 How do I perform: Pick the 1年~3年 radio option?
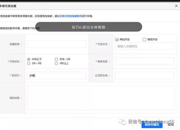coord(29,63)
